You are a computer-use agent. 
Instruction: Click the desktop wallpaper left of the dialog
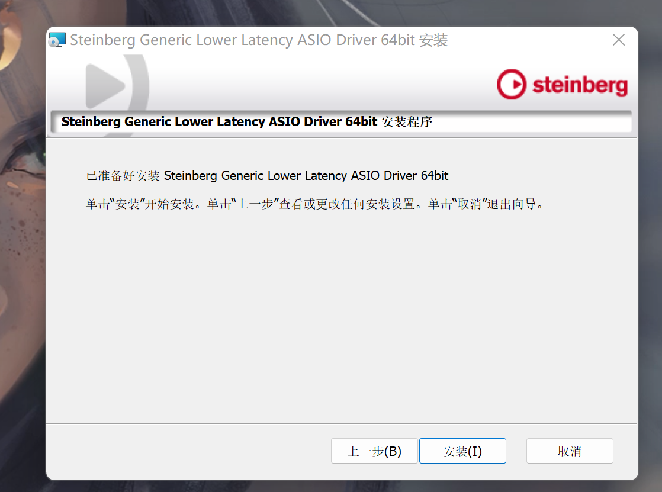(x=22, y=253)
